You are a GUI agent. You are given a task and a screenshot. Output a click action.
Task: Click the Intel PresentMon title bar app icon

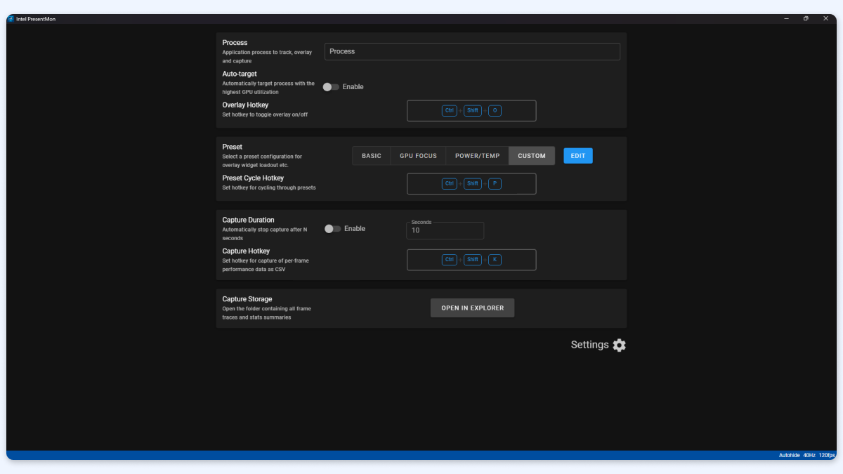11,19
